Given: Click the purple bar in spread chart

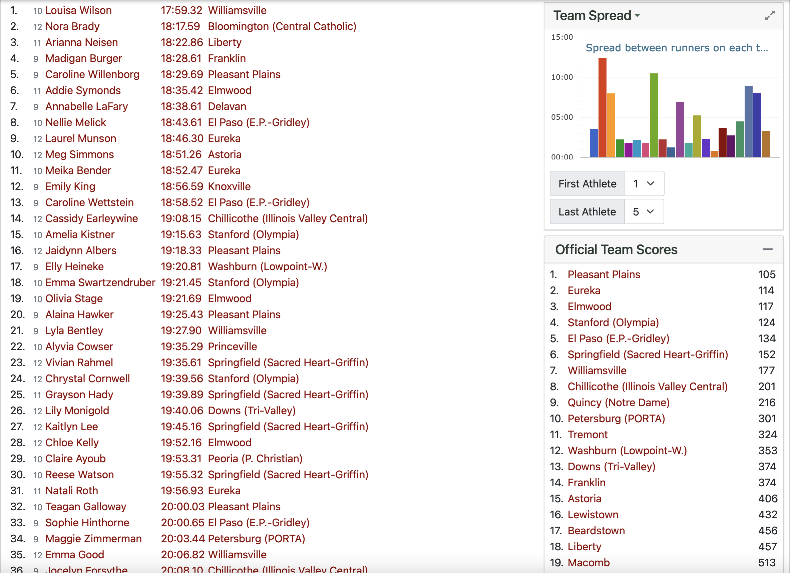Looking at the screenshot, I should coord(680,129).
